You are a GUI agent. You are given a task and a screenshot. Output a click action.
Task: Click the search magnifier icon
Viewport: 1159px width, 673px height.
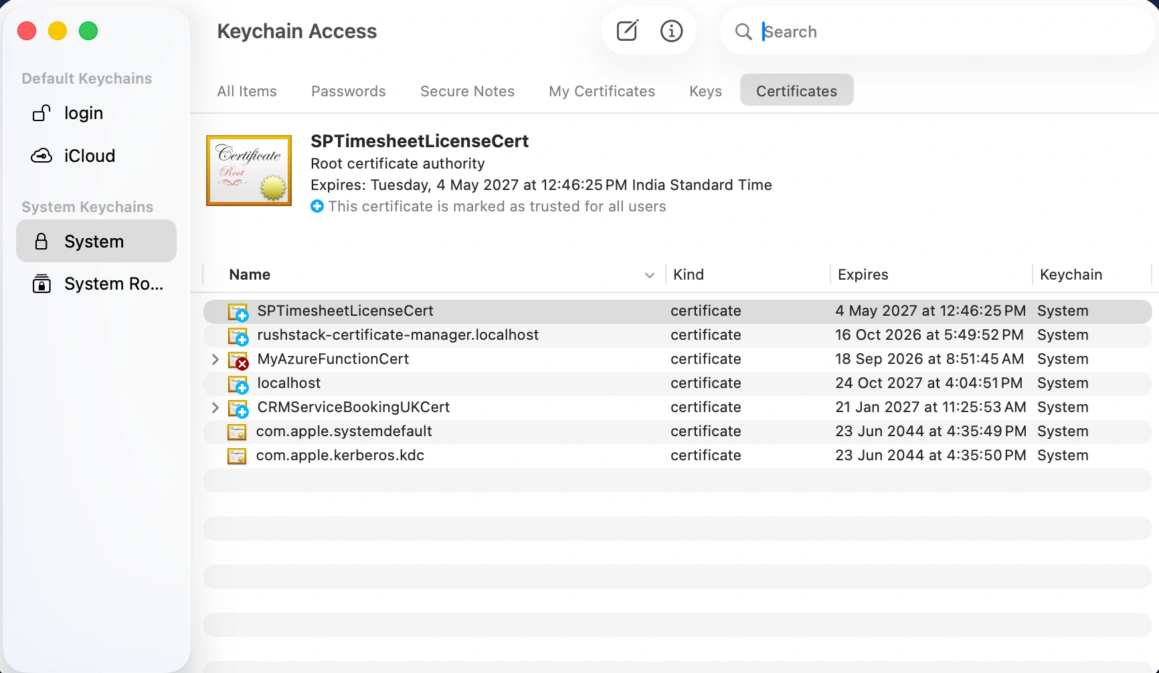point(743,31)
